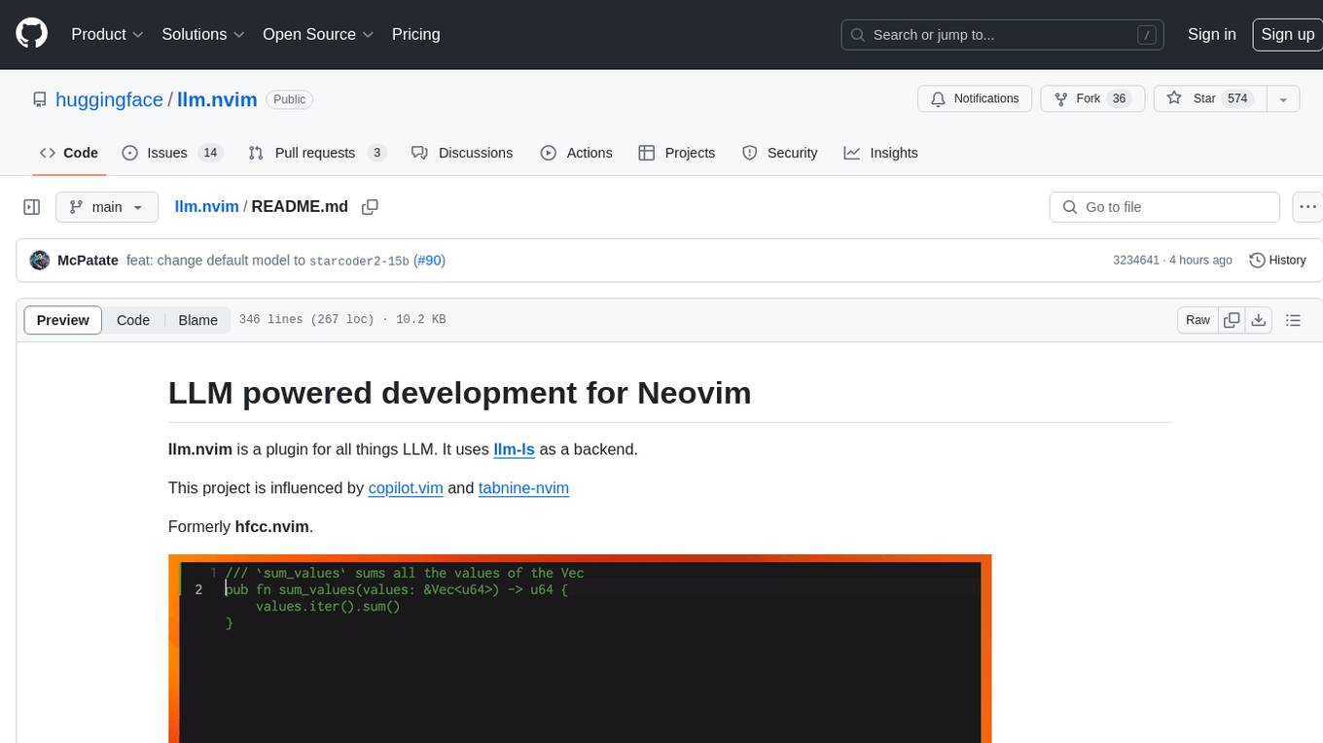1323x743 pixels.
Task: Click the Sign in link
Action: (x=1211, y=34)
